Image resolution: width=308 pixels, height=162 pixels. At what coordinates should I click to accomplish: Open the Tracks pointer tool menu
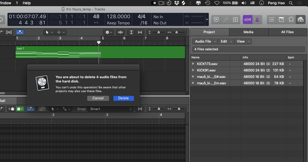pos(49,32)
